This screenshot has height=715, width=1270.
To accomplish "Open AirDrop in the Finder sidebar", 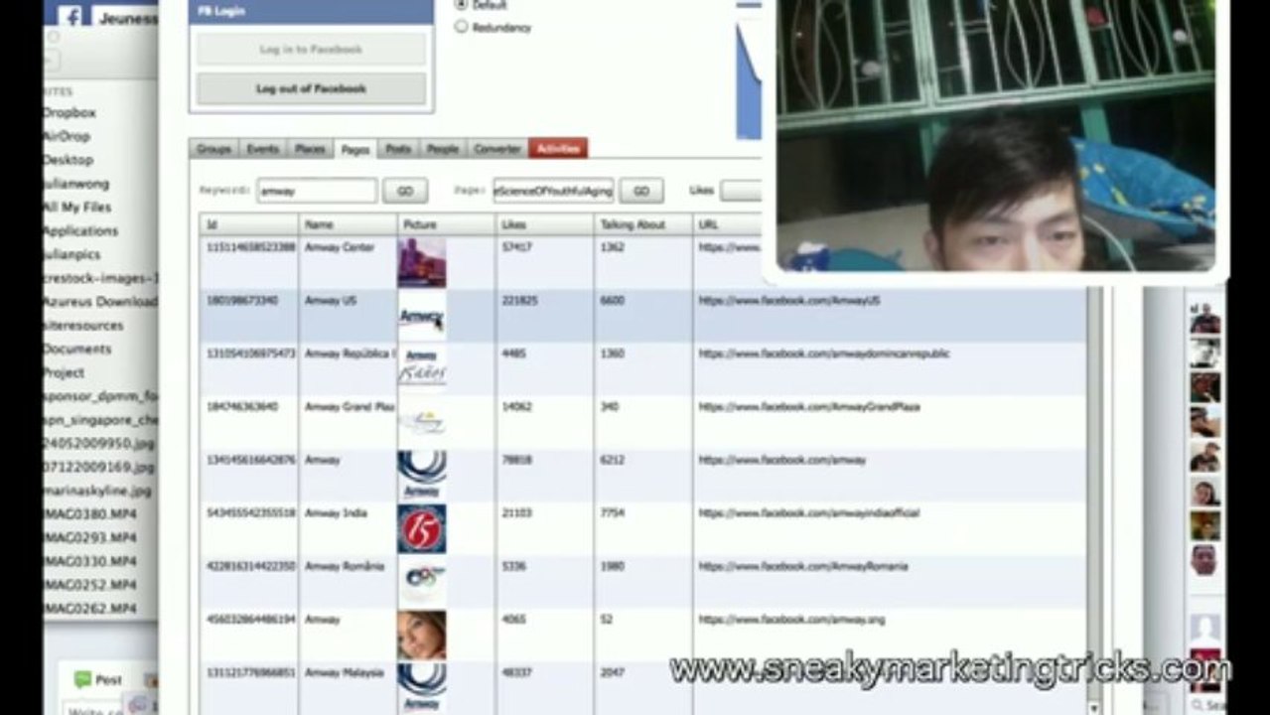I will pyautogui.click(x=67, y=136).
